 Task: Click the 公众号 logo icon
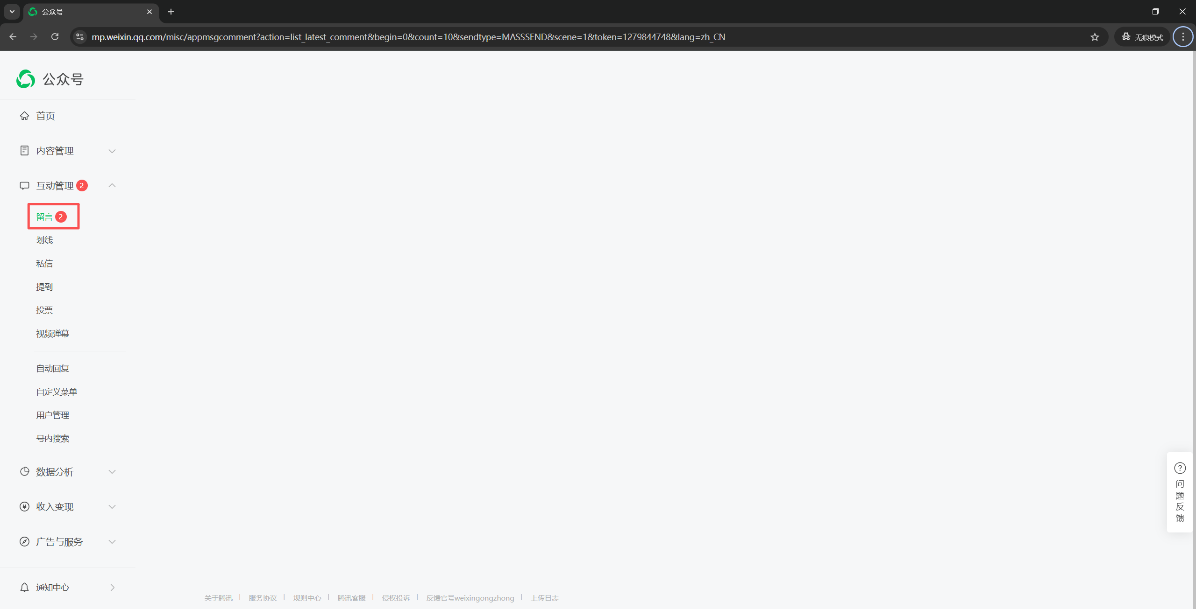point(26,79)
